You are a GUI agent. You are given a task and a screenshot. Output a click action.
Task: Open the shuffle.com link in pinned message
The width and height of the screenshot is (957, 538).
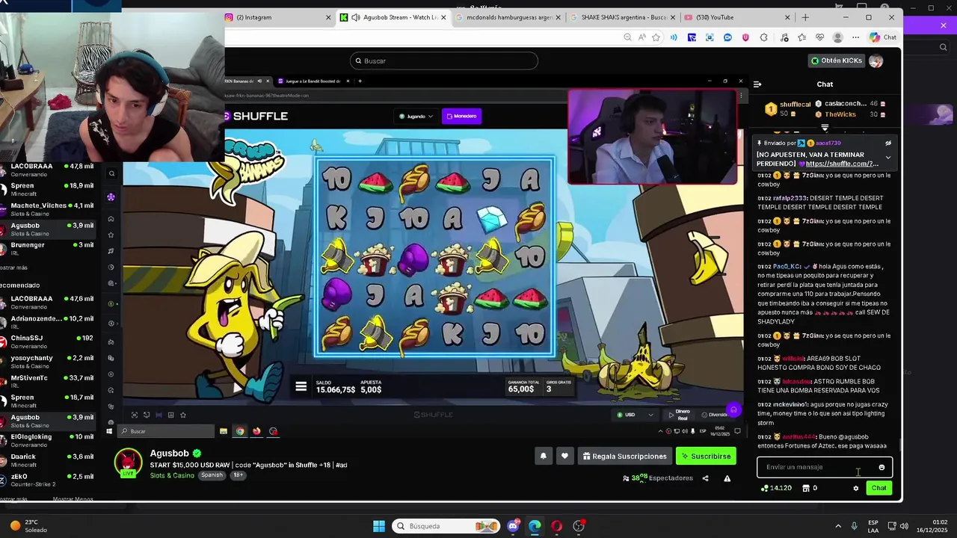[842, 164]
